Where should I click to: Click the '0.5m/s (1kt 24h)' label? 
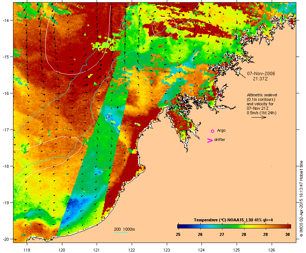pyautogui.click(x=262, y=113)
